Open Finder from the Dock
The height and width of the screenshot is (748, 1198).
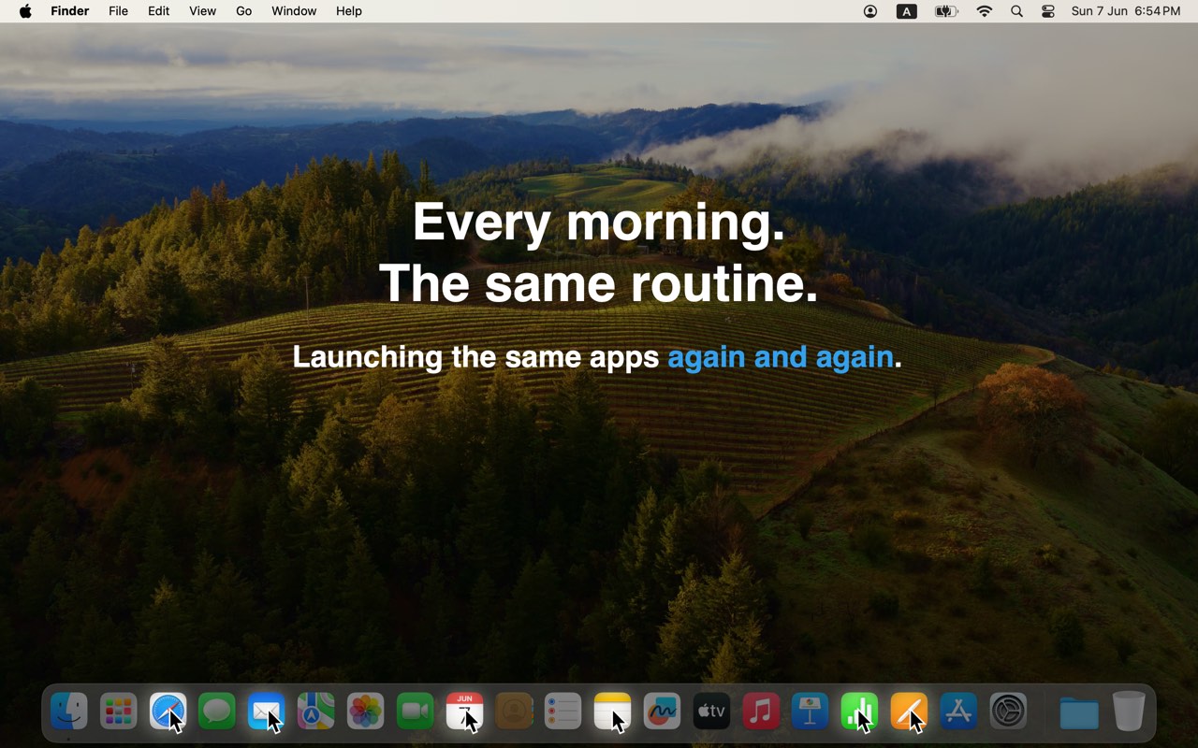tap(69, 712)
